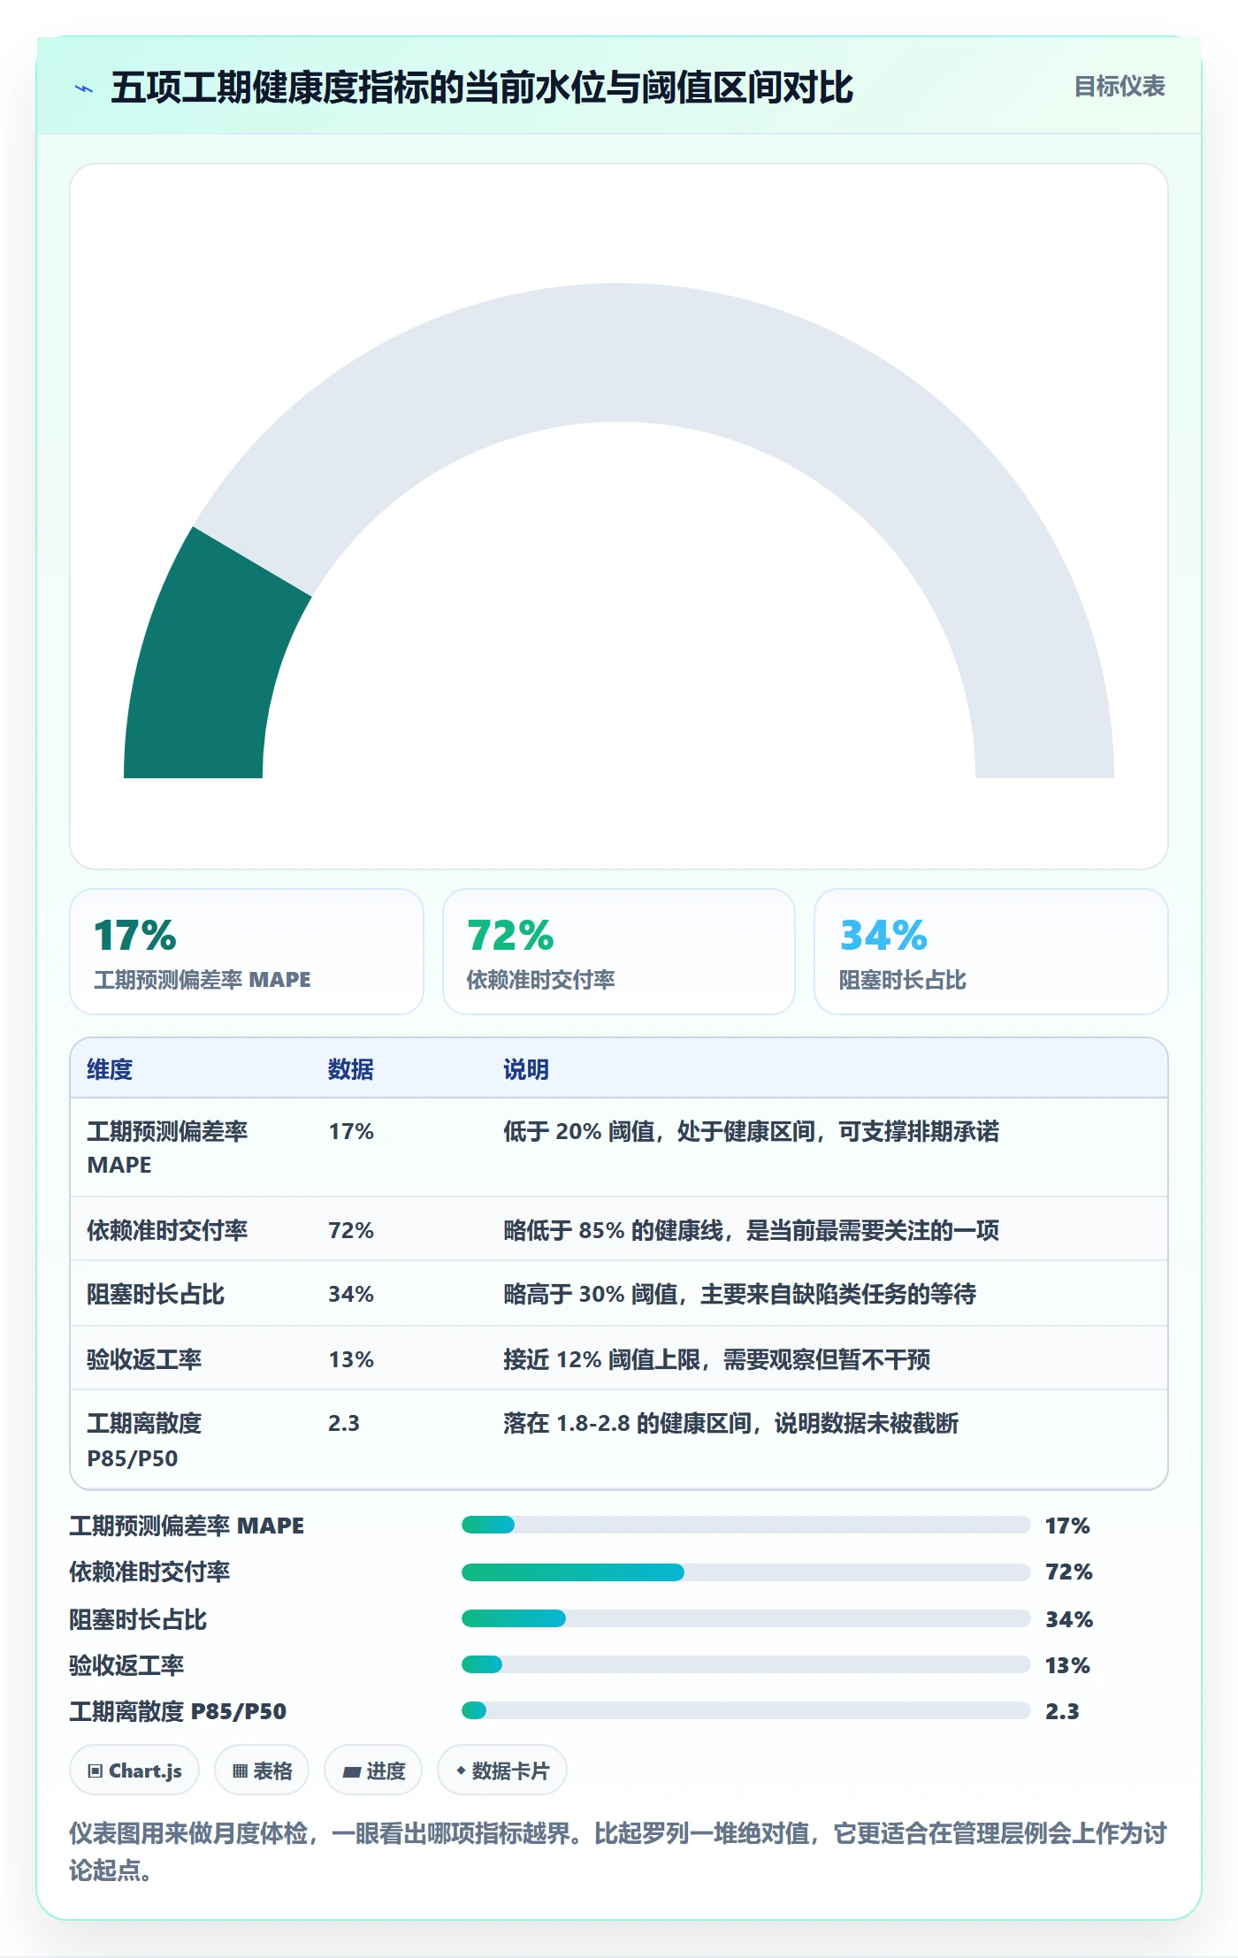1238x1958 pixels.
Task: Click the 维度 column header
Action: click(x=110, y=1069)
